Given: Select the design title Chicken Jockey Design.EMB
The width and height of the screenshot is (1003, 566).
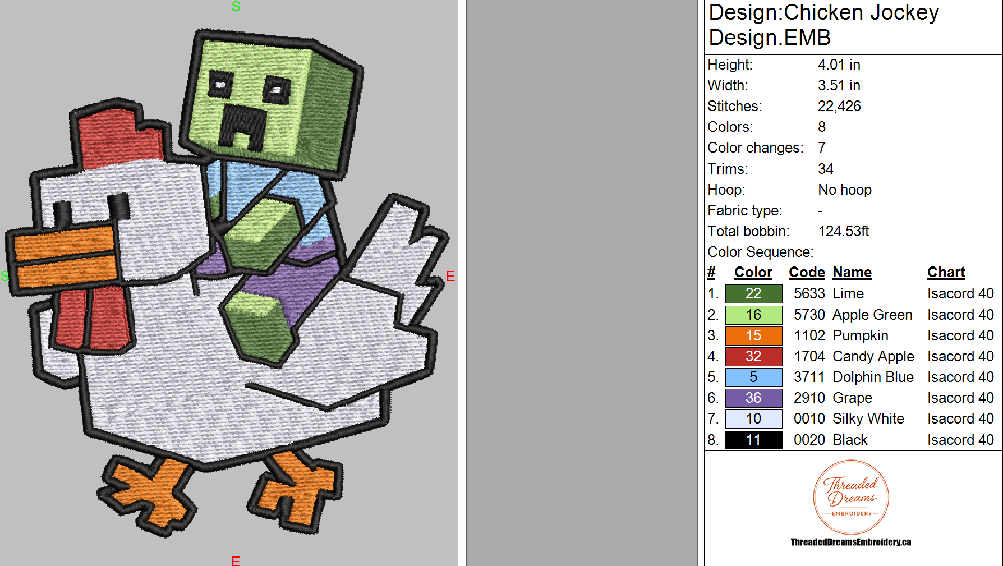Looking at the screenshot, I should coord(823,25).
